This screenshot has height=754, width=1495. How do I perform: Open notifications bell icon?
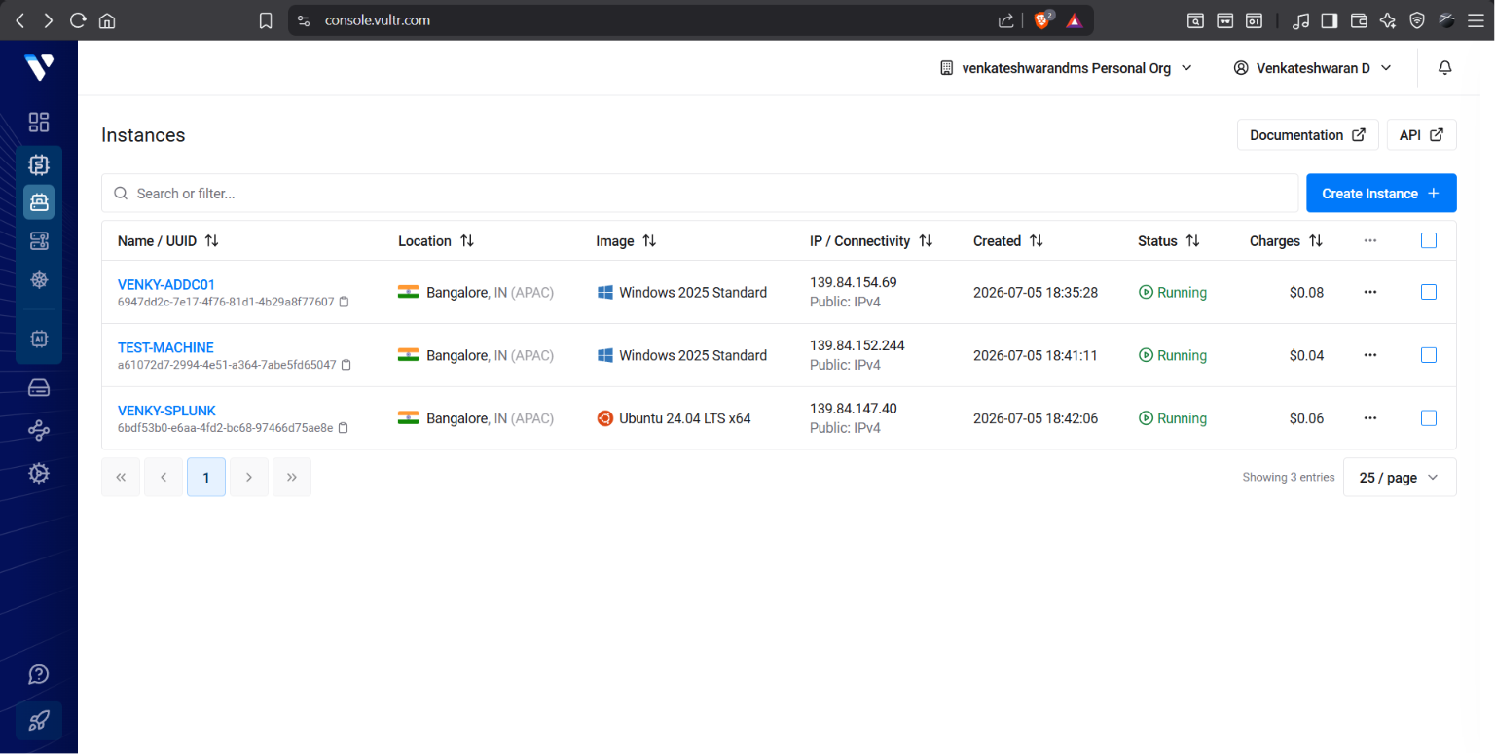click(x=1445, y=68)
